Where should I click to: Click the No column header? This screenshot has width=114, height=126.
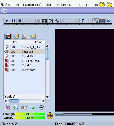(x=15, y=42)
